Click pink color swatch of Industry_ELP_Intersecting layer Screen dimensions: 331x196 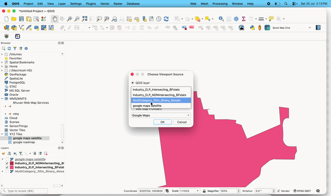pyautogui.click(x=12, y=168)
